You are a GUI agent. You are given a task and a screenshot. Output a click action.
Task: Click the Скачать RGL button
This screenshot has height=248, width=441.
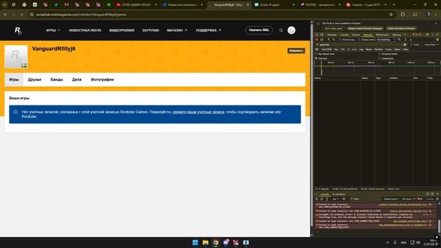[259, 30]
